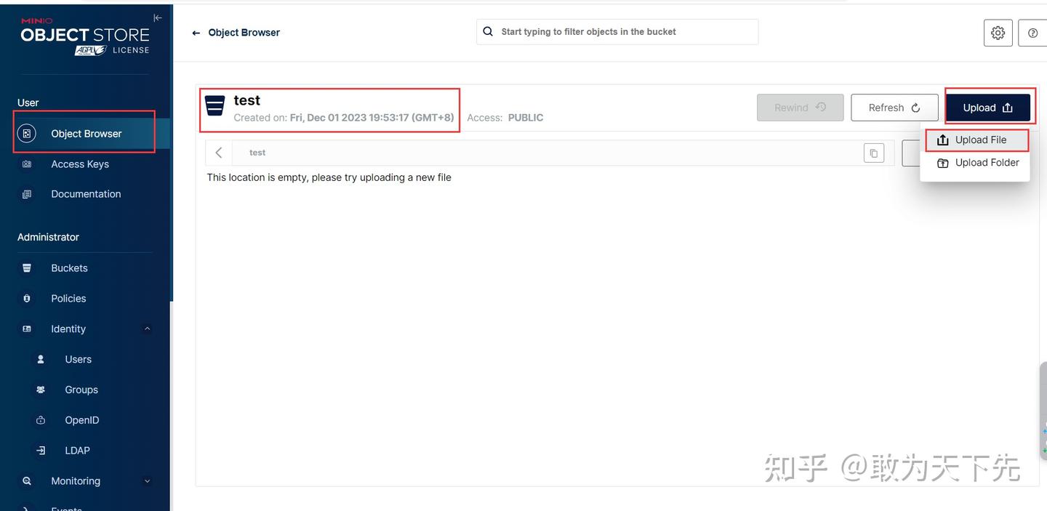Image resolution: width=1047 pixels, height=511 pixels.
Task: Collapse the sidebar with the arrow icon
Action: 158,18
